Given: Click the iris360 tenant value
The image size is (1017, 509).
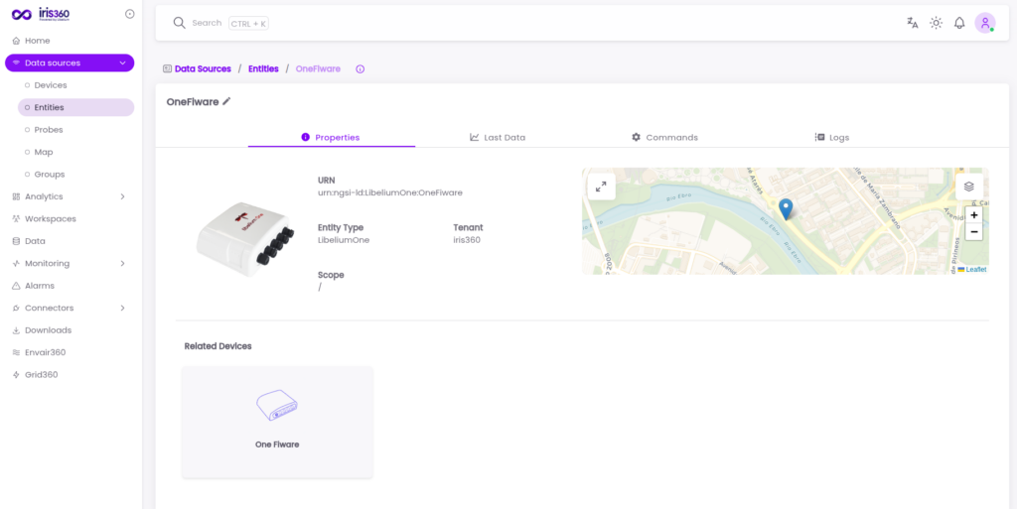Looking at the screenshot, I should pyautogui.click(x=467, y=239).
